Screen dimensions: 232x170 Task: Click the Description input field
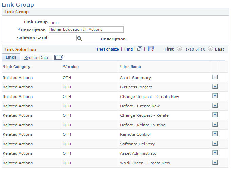click(x=86, y=29)
